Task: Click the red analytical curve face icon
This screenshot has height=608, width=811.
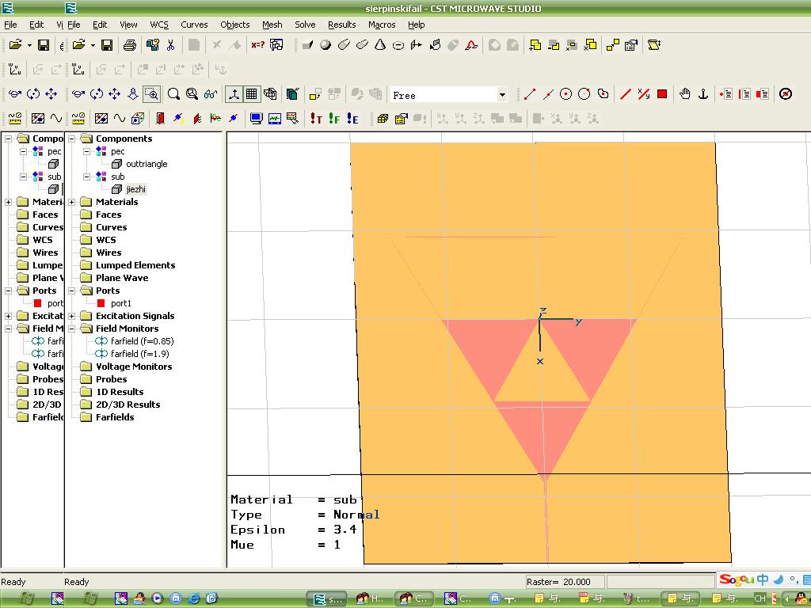Action: [471, 45]
